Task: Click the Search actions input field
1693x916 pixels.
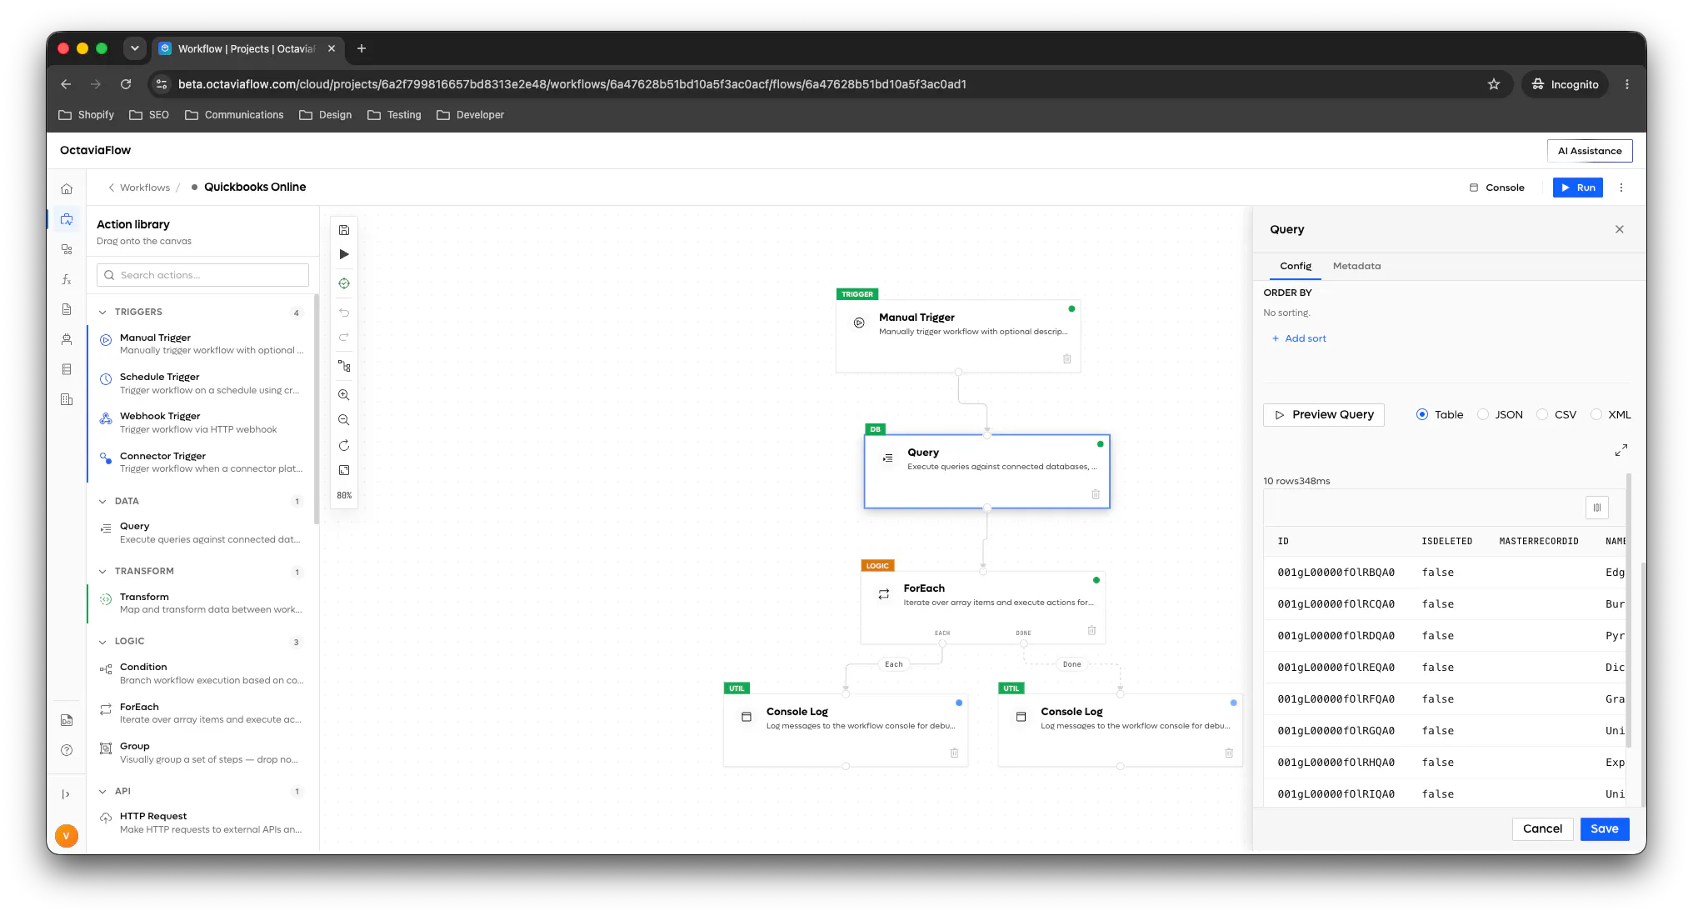Action: coord(202,275)
